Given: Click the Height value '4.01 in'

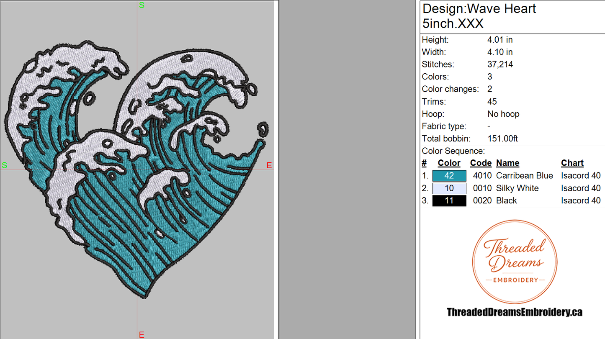Looking at the screenshot, I should click(500, 40).
